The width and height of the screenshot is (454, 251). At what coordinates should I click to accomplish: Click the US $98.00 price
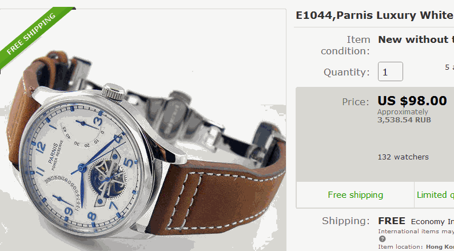pos(412,101)
